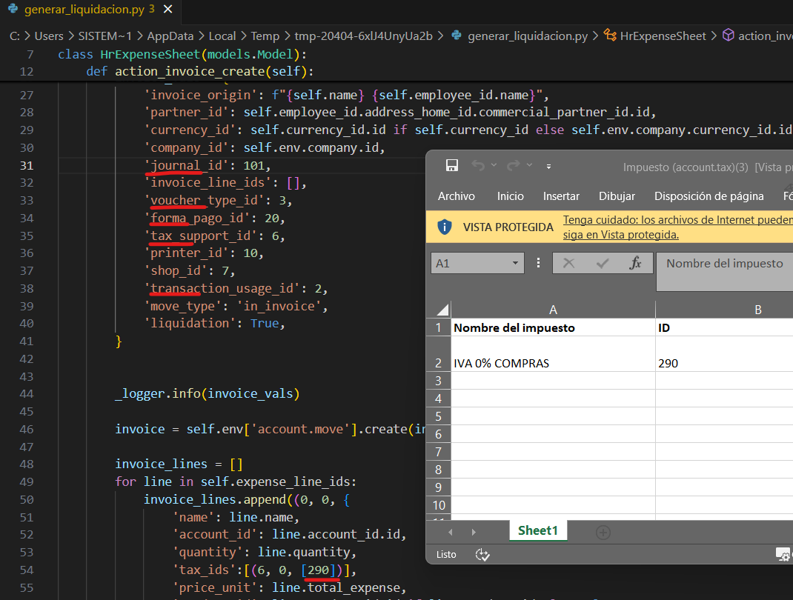Expand the Name Box dropdown arrow
The width and height of the screenshot is (793, 600).
(517, 264)
